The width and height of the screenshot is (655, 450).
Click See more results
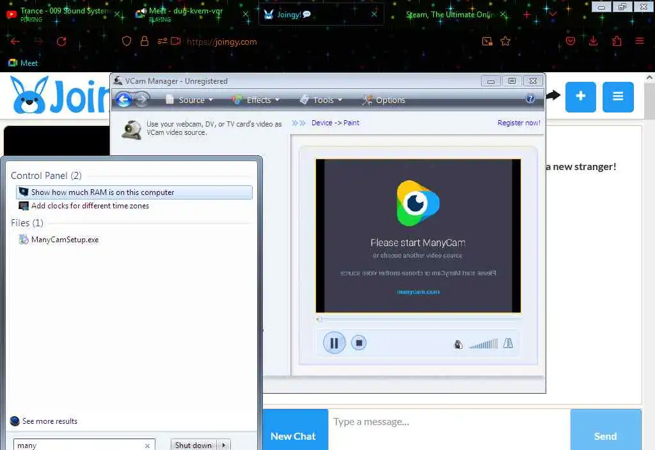[43, 421]
